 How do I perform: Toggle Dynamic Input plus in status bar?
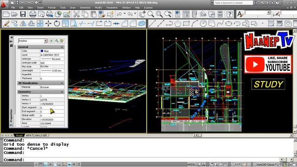pos(74,164)
